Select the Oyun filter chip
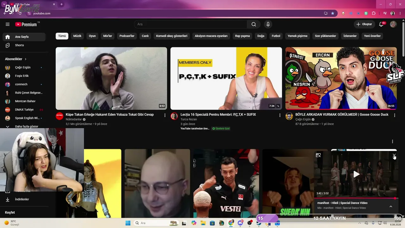The height and width of the screenshot is (228, 405). 92,36
